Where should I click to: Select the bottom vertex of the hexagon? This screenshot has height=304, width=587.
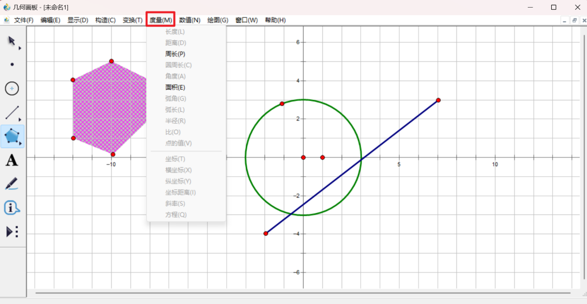pyautogui.click(x=113, y=154)
